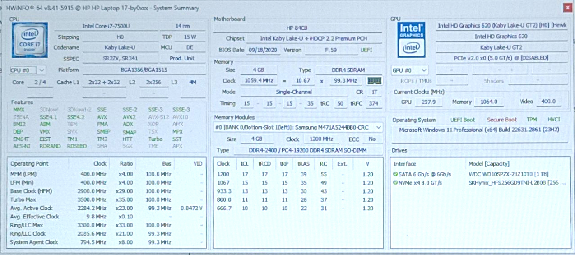Close the System Summary window

(x=567, y=8)
